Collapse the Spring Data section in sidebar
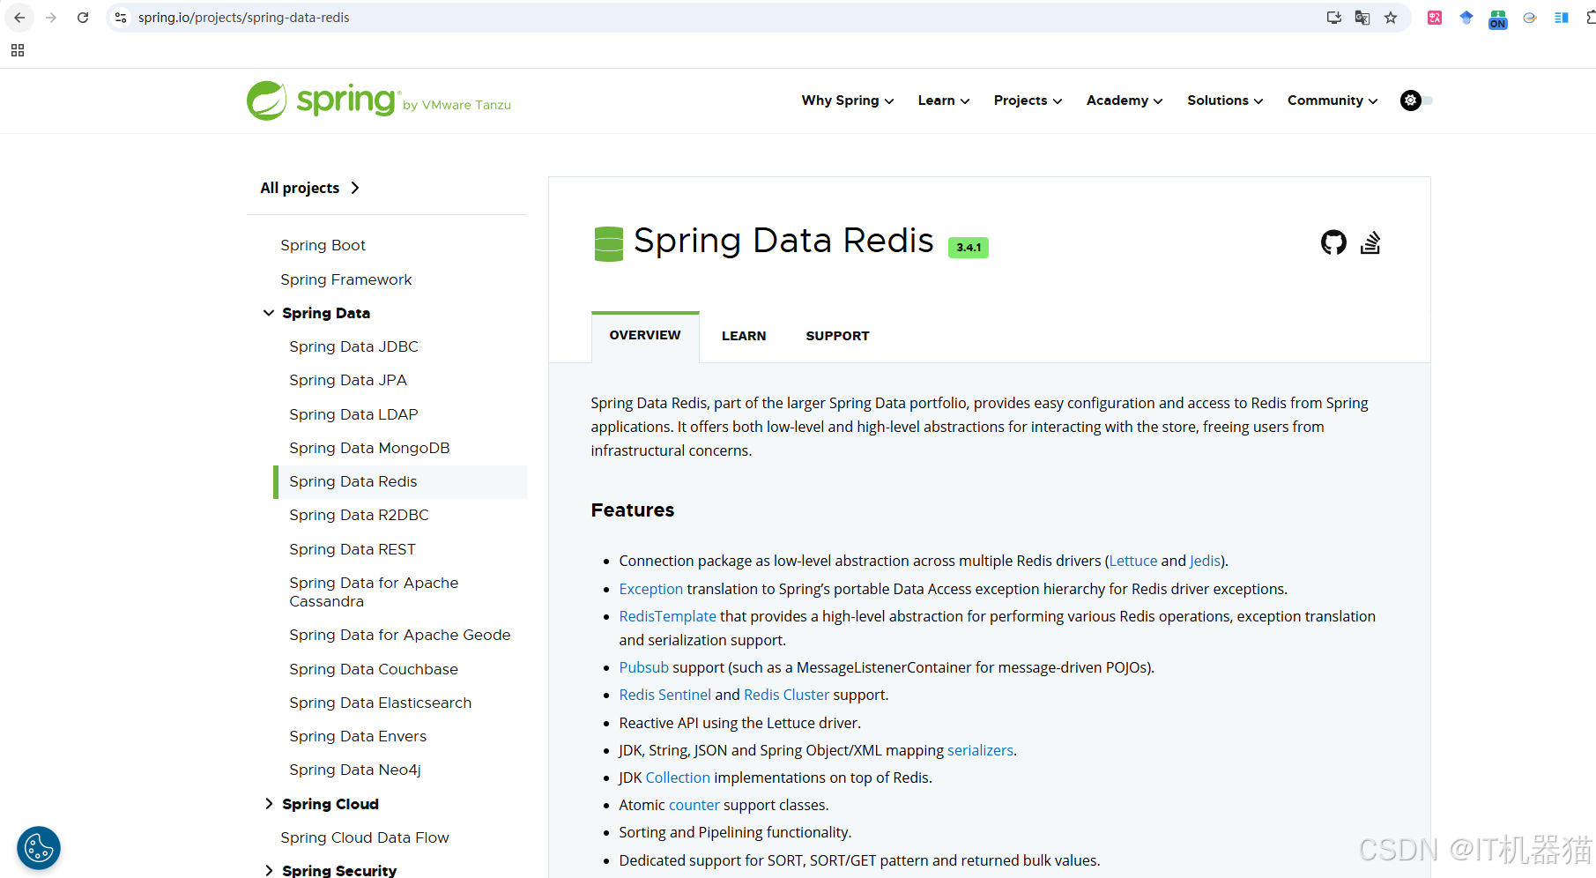The image size is (1596, 878). pos(269,313)
